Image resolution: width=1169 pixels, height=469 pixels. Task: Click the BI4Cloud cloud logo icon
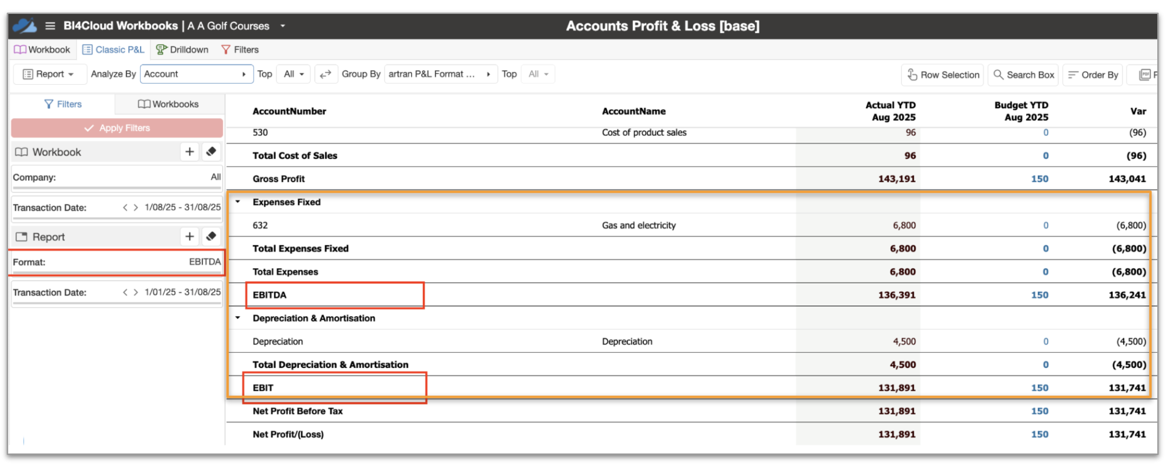(x=25, y=26)
